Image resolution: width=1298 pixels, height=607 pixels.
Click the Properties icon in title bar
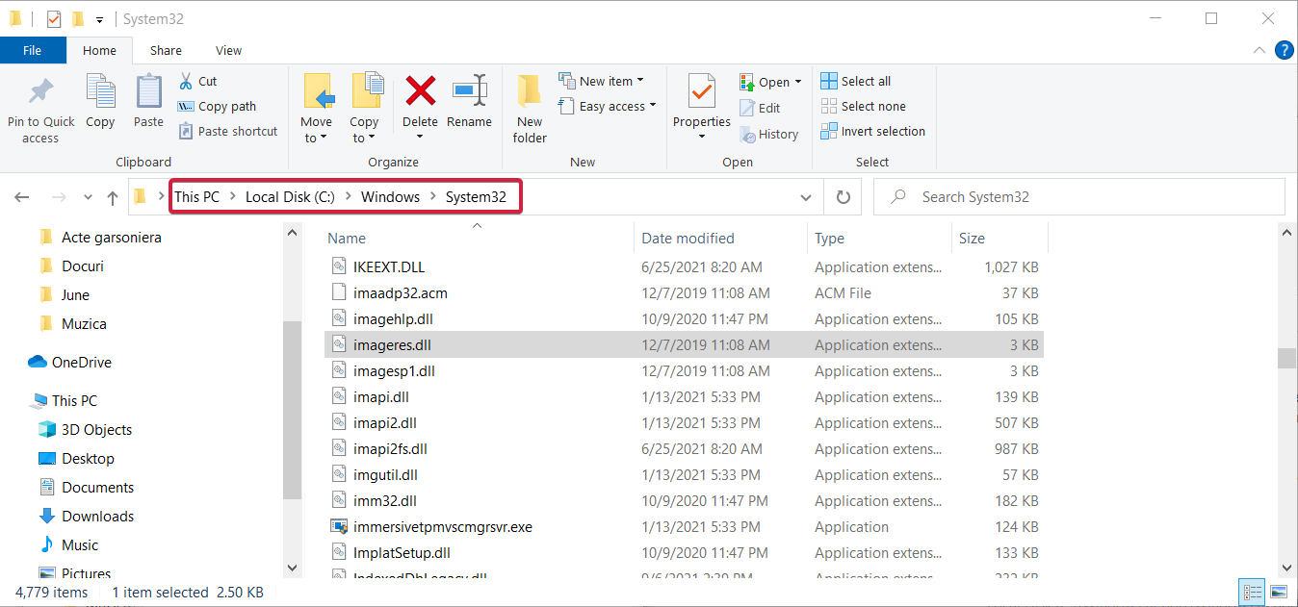pos(54,19)
